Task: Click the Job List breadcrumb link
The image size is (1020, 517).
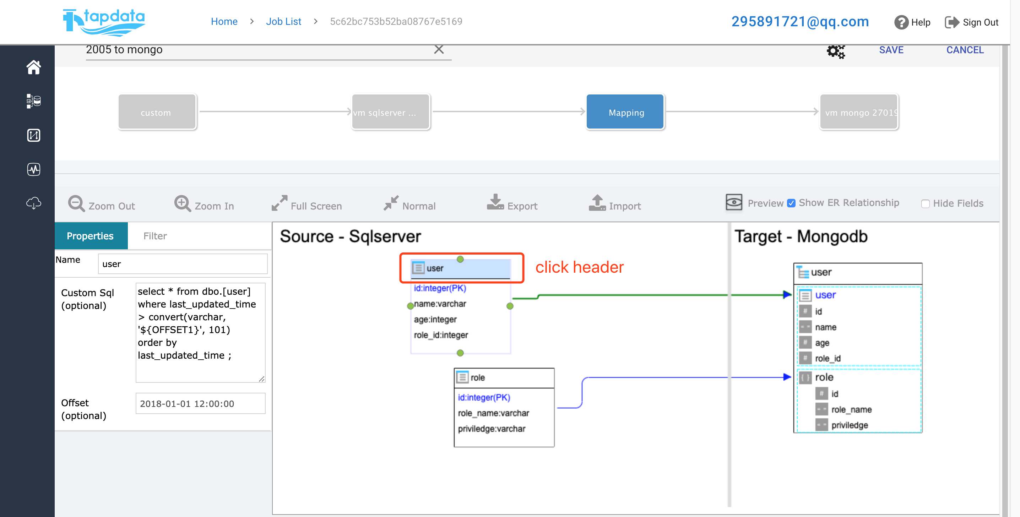Action: [283, 21]
